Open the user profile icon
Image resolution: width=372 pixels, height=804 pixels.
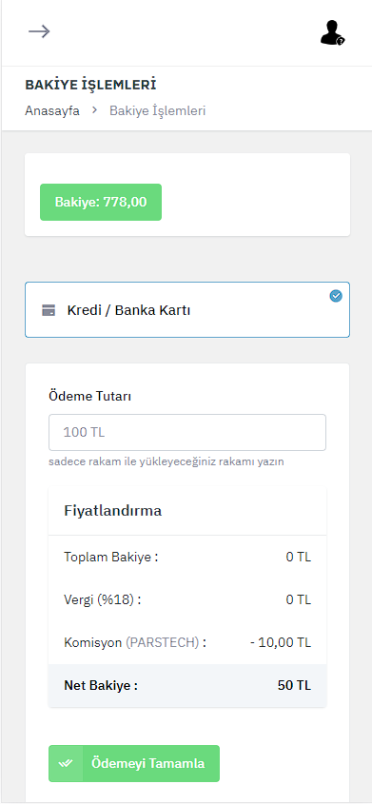pos(332,32)
